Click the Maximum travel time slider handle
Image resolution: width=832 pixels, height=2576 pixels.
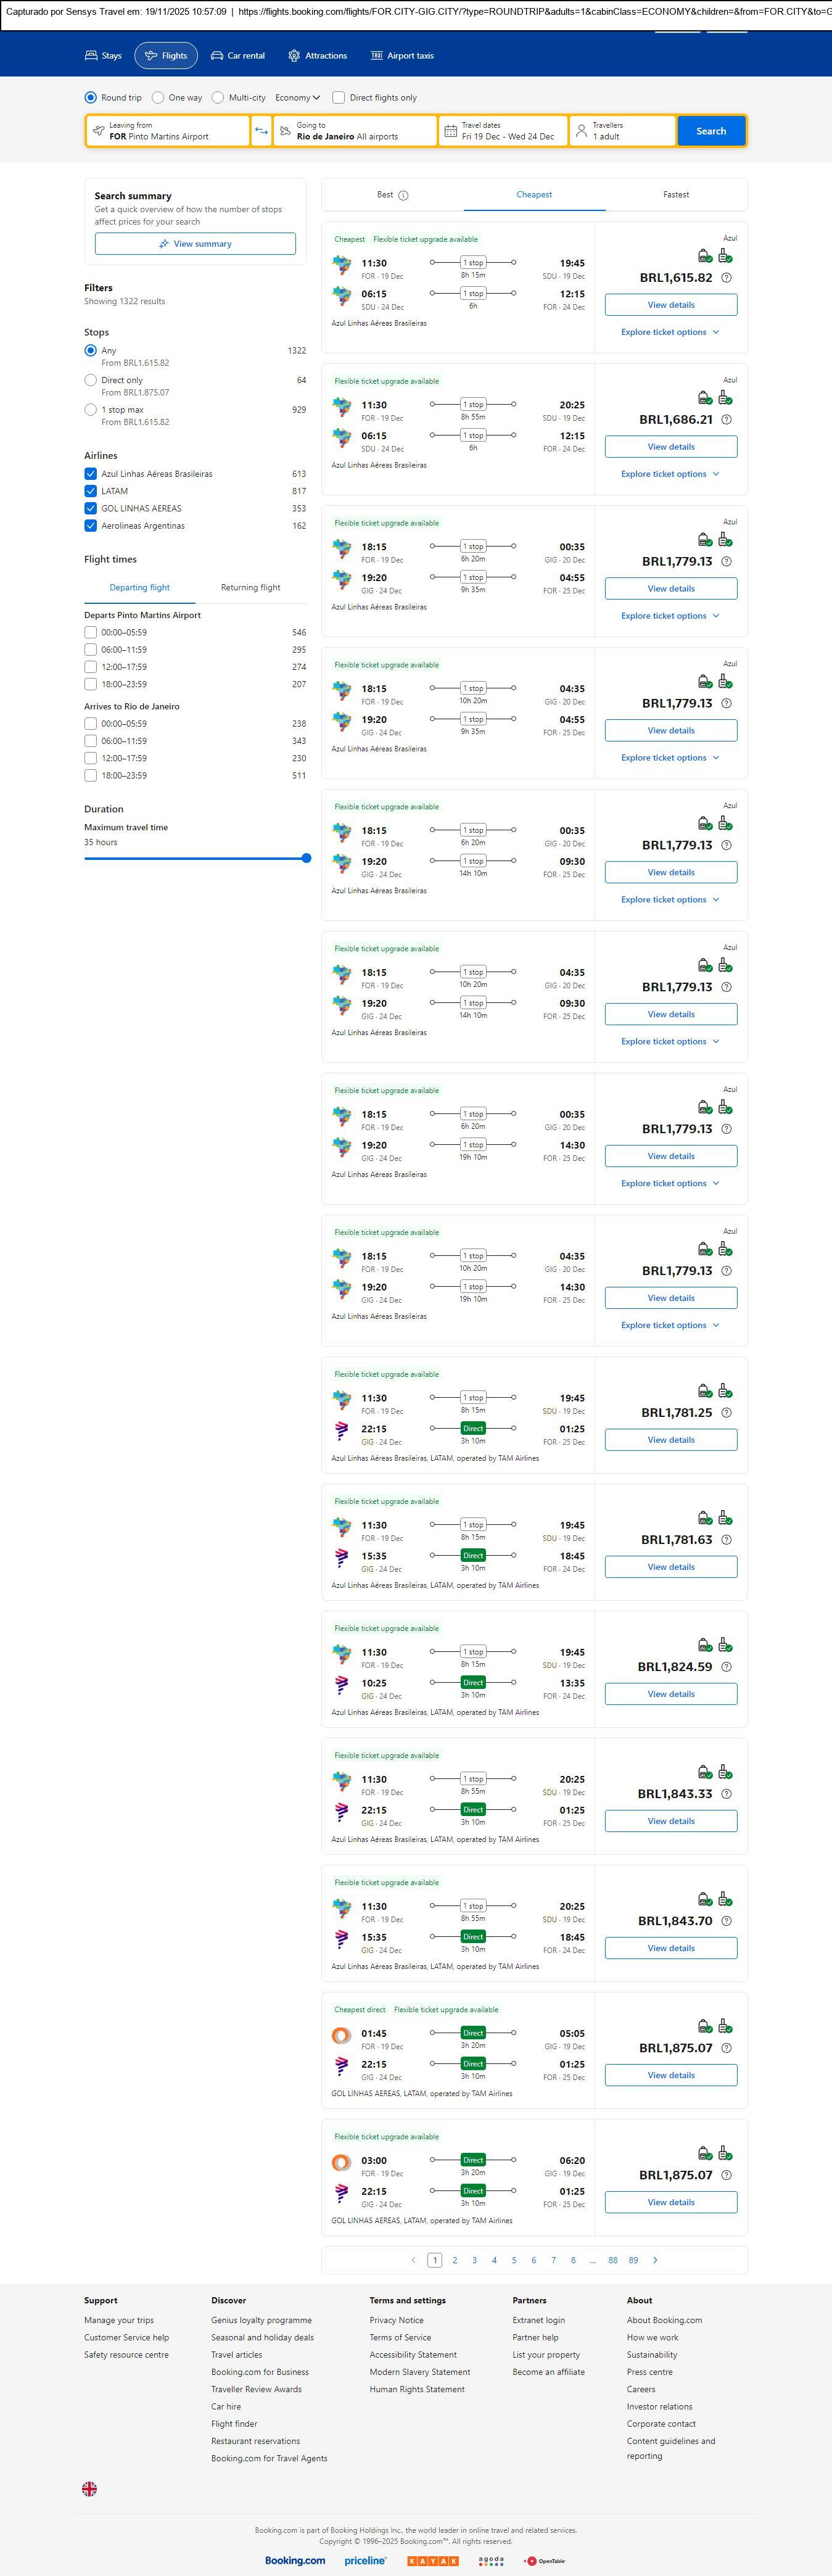click(306, 858)
